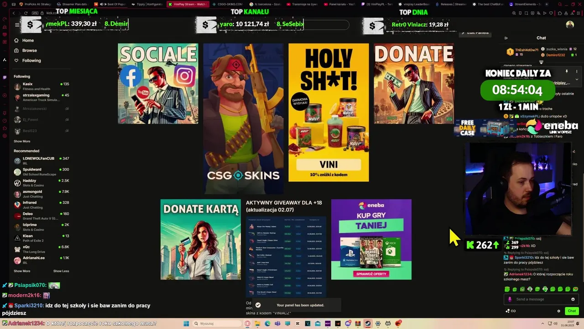Open the DONATE KARTĄ panel
Screen dimensions: 584x329
[200, 239]
